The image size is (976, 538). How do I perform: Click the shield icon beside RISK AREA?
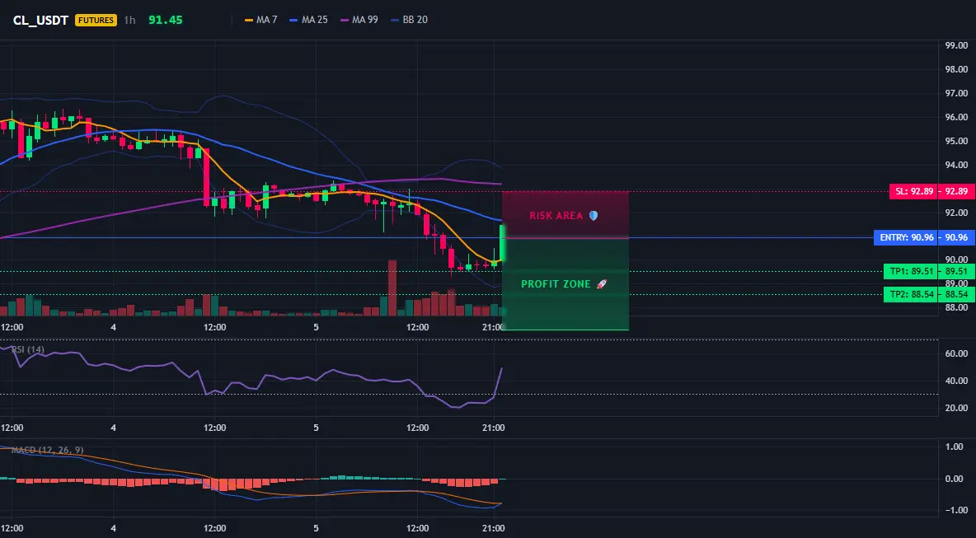coord(594,216)
